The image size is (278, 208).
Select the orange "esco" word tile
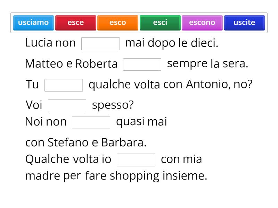point(117,23)
